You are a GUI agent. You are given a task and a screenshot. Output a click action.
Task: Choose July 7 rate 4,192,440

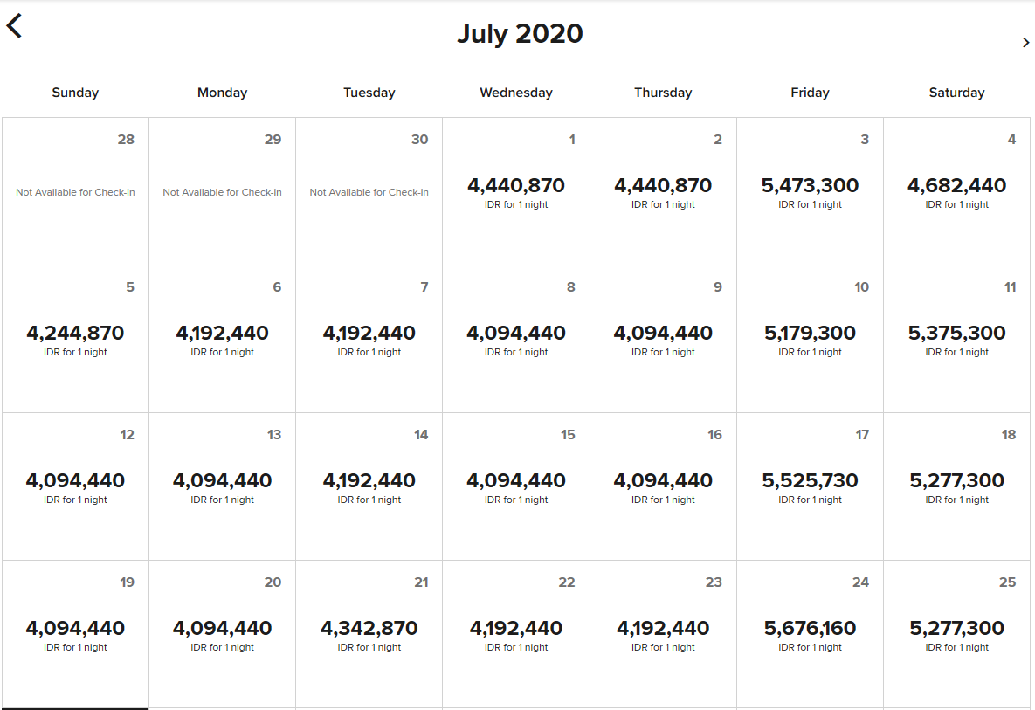pos(369,339)
